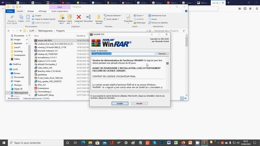Click Téléchargements in the address breadcrumb
Viewport: 260px width, 146px height.
coord(45,31)
